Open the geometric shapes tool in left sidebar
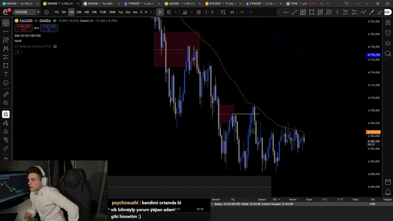The image size is (393, 221). 6,66
